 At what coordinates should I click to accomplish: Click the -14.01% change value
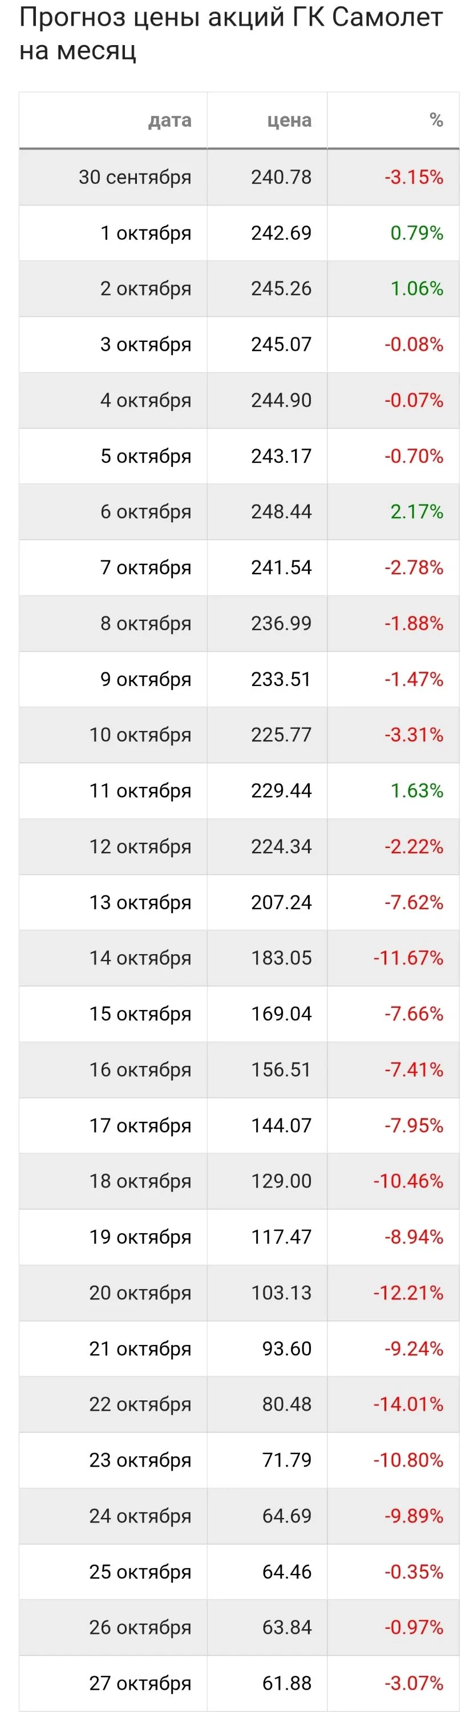tap(408, 1404)
